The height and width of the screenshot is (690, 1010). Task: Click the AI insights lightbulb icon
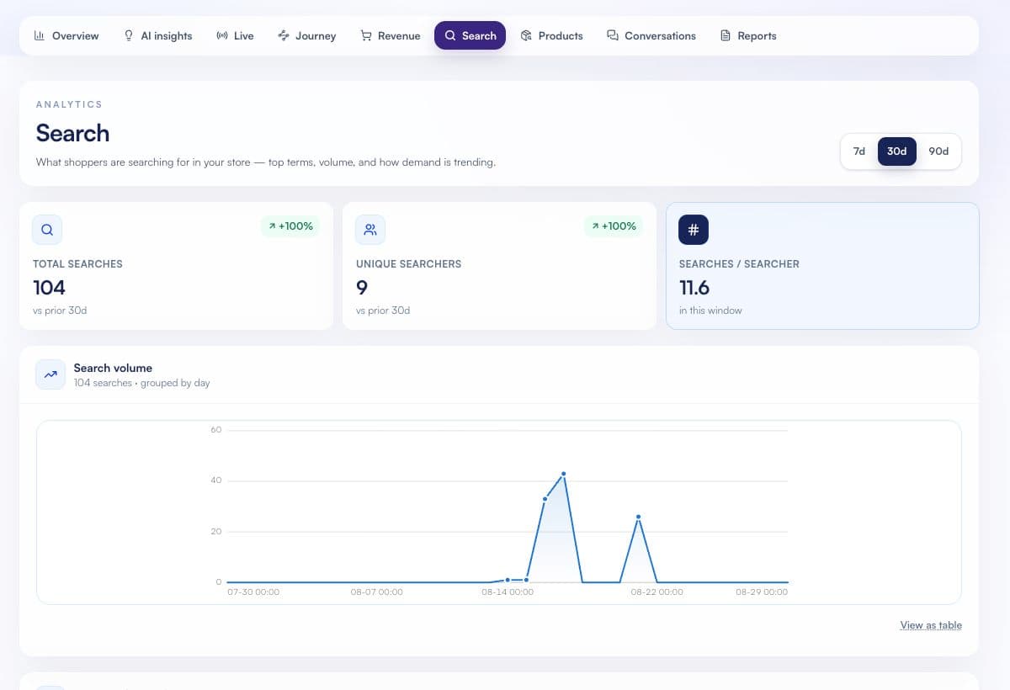click(129, 35)
